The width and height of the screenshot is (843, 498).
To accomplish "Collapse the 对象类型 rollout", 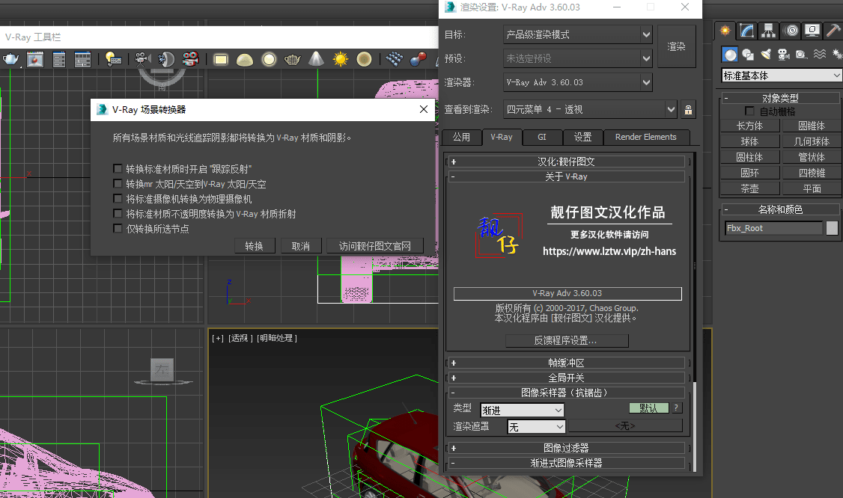I will pos(780,98).
